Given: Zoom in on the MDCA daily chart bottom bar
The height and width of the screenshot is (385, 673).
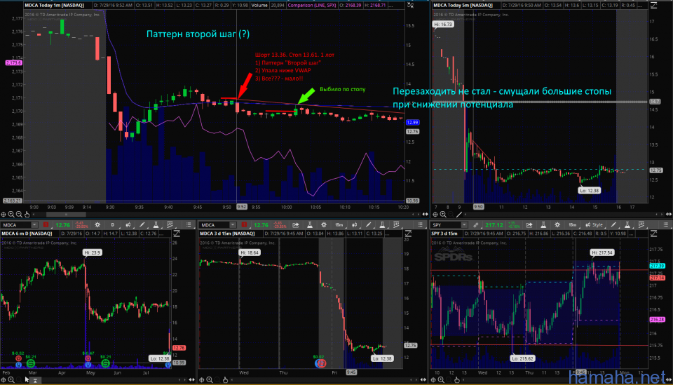Looking at the screenshot, I should click(x=11, y=380).
